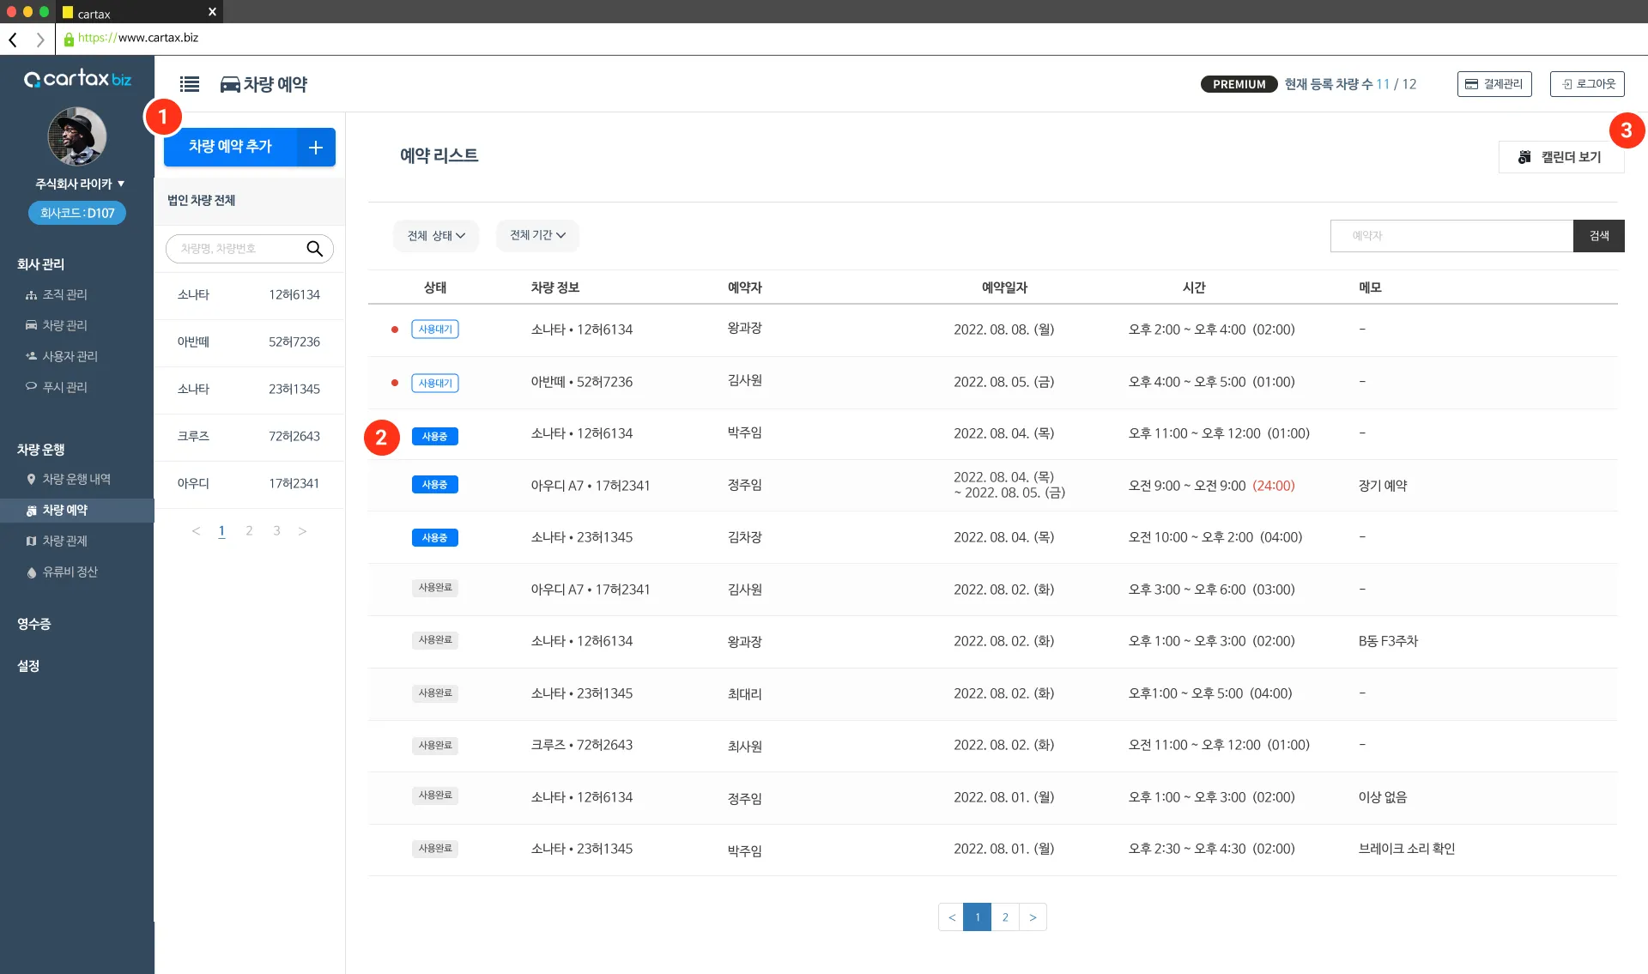Screen dimensions: 1648x974
Task: Click the 로그아웃 button
Action: point(1587,84)
